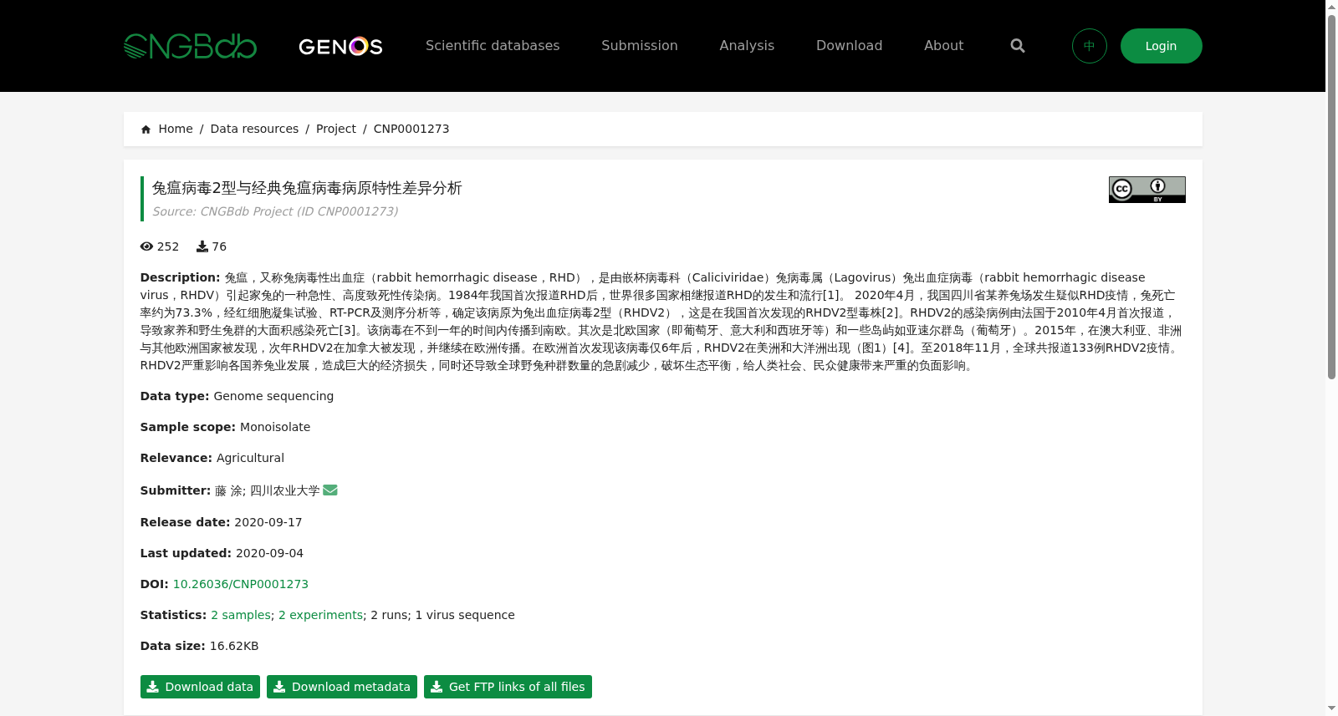Open the 2 experiments link
Viewport: 1338px width, 716px height.
[321, 615]
